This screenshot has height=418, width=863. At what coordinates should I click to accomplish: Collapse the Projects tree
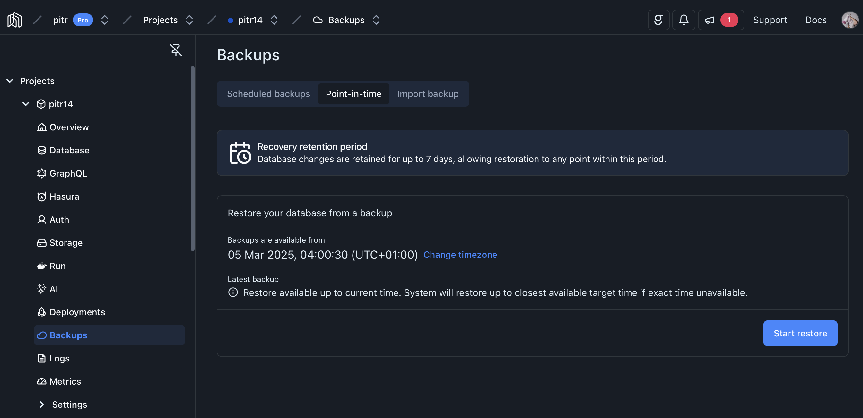(x=10, y=81)
